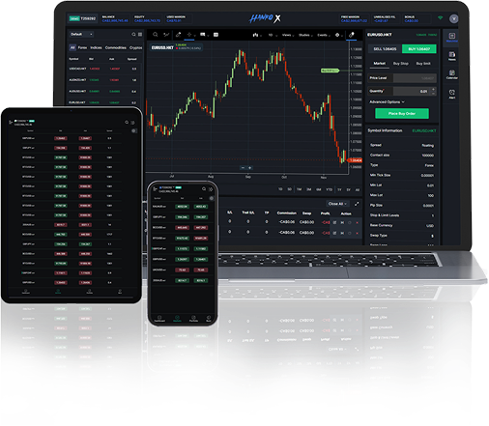The width and height of the screenshot is (489, 426).
Task: Open the search icon on the phone
Action: [x=204, y=188]
